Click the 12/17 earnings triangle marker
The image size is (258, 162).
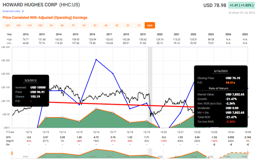(113, 113)
